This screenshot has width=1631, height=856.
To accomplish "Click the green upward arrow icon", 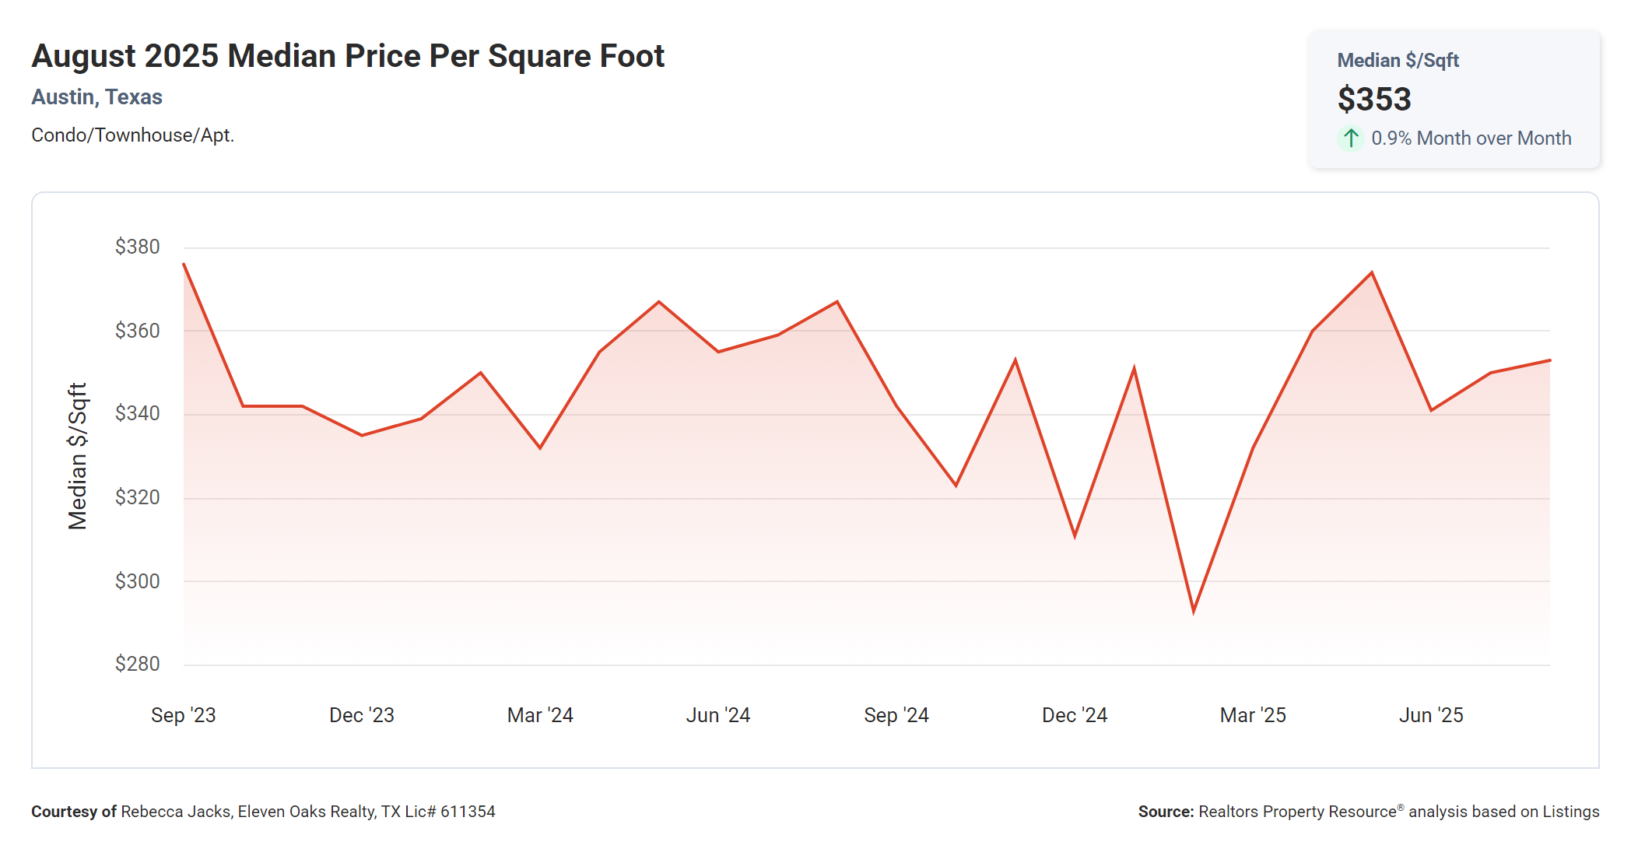I will click(1351, 139).
